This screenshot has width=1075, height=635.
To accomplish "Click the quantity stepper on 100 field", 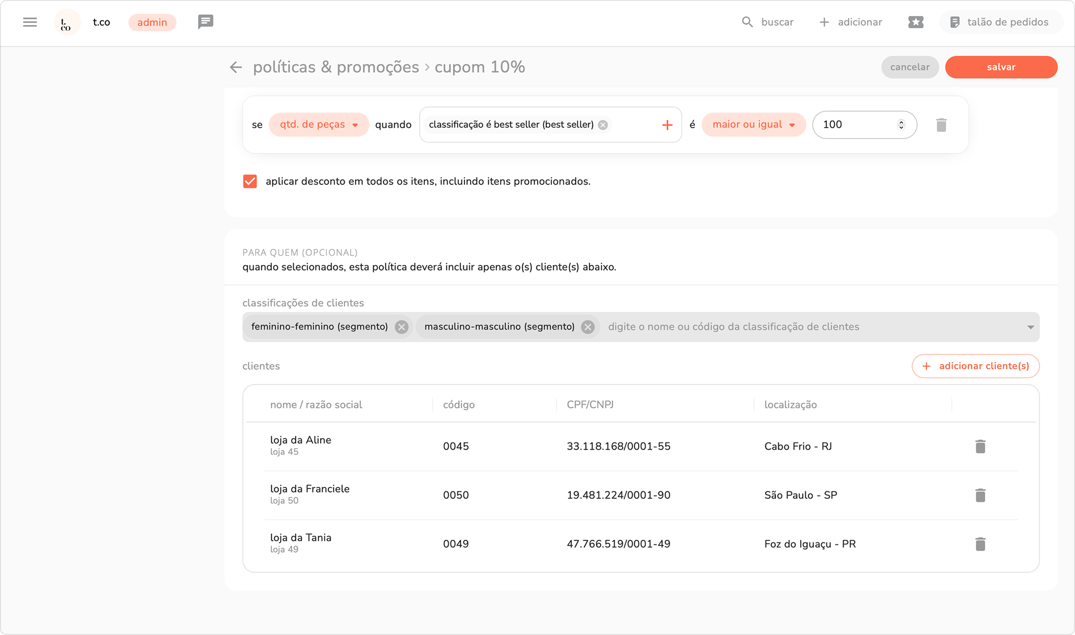I will (901, 124).
